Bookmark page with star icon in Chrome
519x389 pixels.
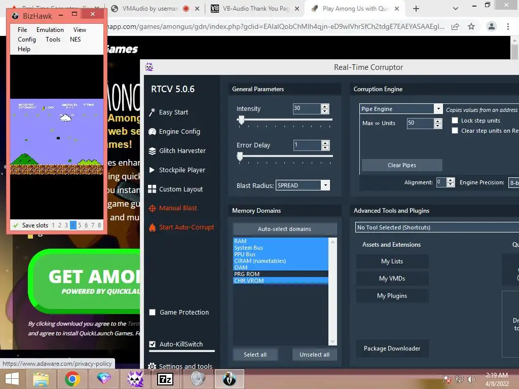[471, 26]
